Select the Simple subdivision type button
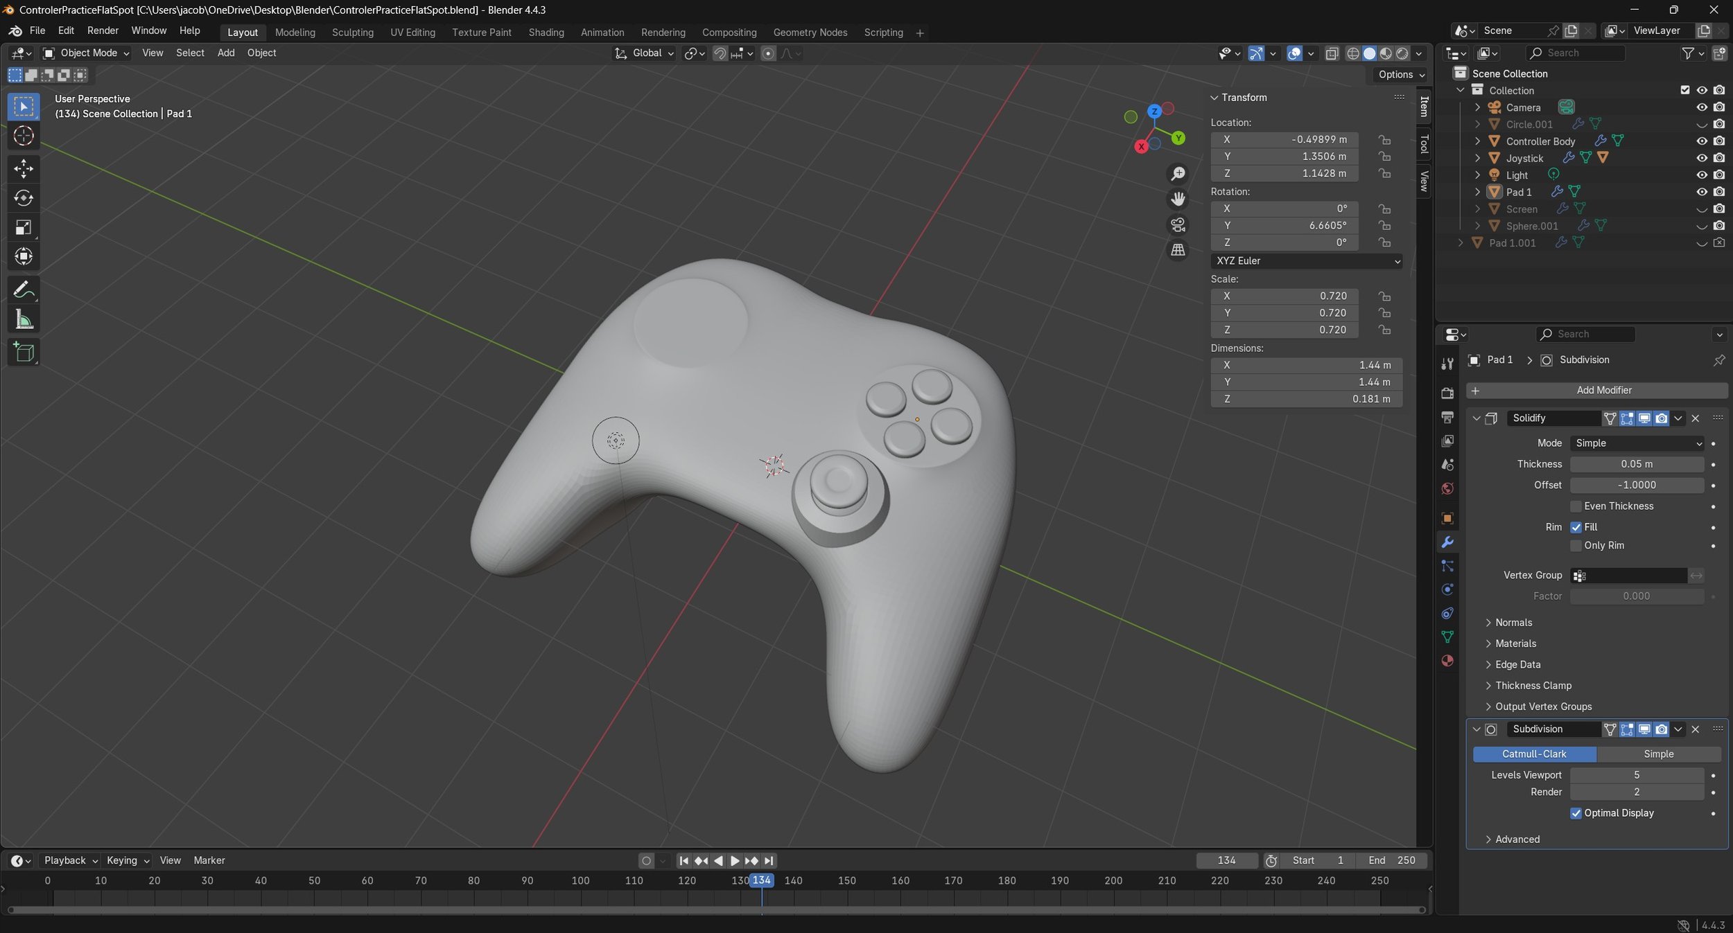 point(1657,754)
